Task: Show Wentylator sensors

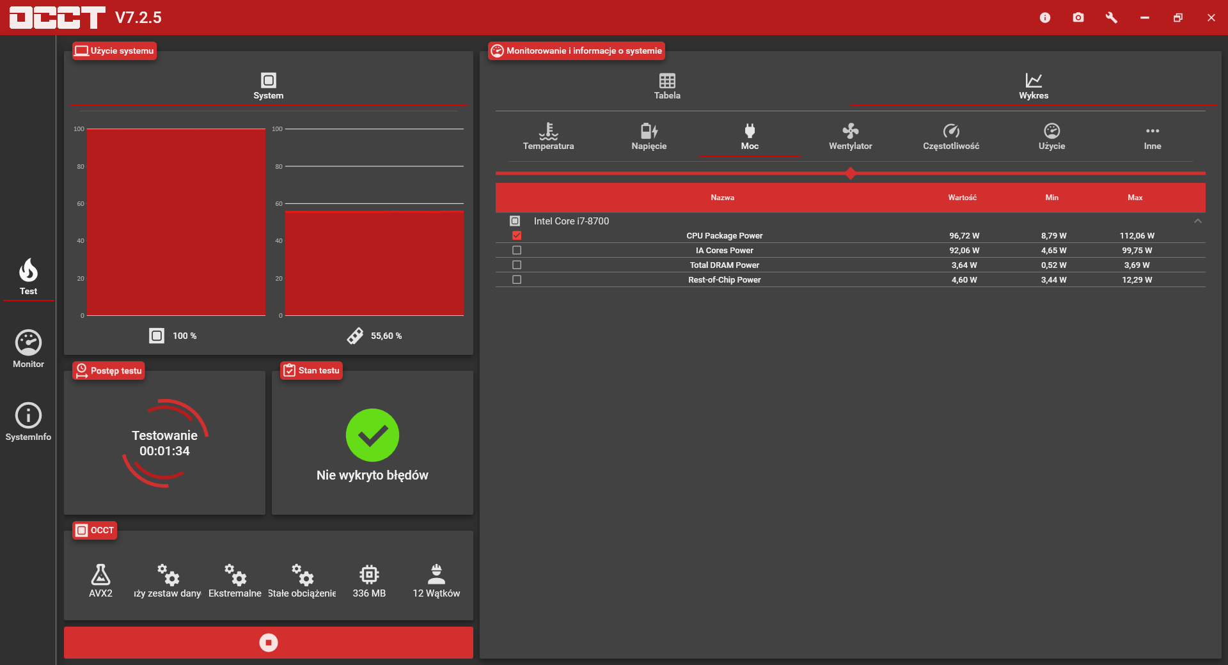Action: (x=851, y=136)
